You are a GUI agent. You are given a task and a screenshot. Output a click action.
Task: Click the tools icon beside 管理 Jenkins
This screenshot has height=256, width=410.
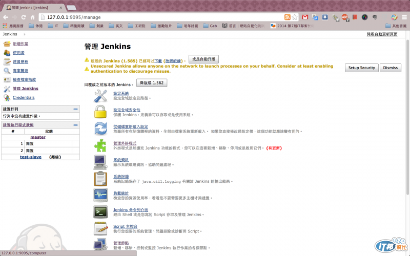pos(7,89)
